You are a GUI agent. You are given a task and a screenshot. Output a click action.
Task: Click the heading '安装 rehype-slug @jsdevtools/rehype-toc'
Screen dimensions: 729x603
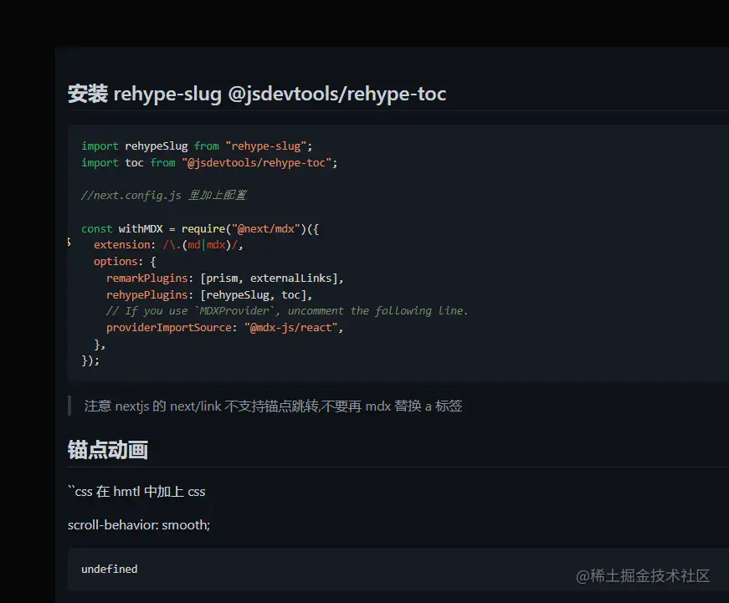point(257,94)
